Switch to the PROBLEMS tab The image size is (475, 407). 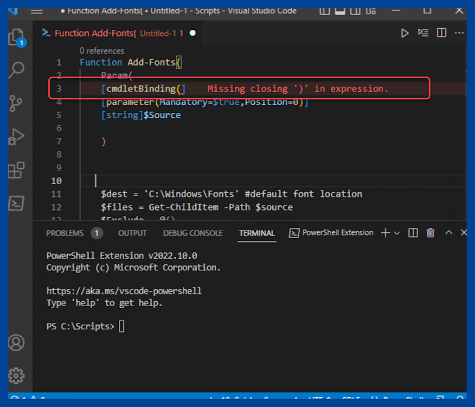tap(65, 233)
